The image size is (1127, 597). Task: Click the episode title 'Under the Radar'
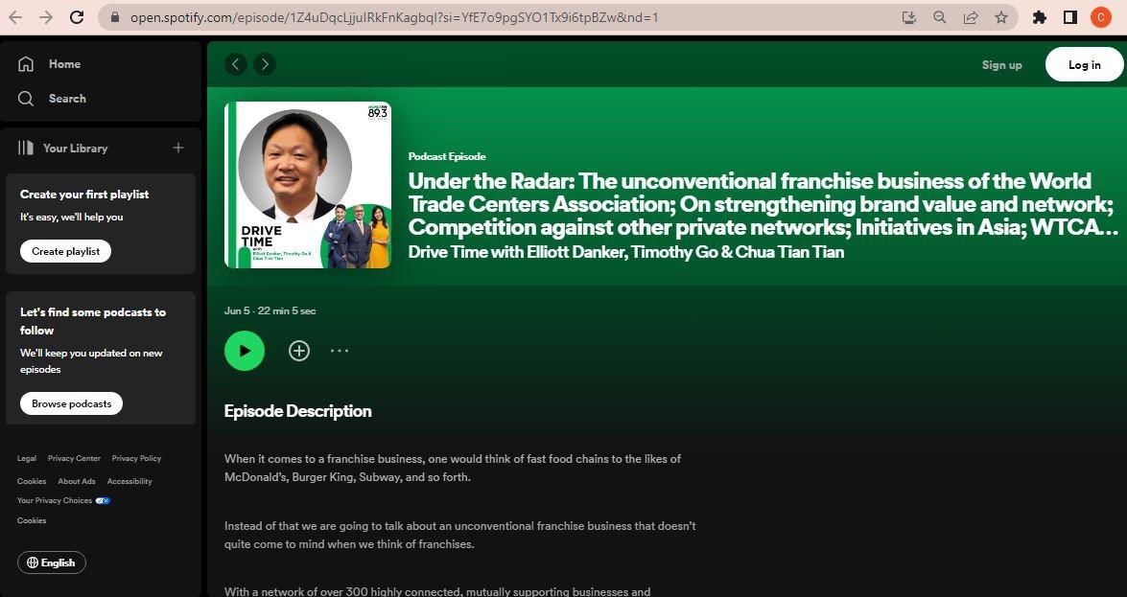764,204
